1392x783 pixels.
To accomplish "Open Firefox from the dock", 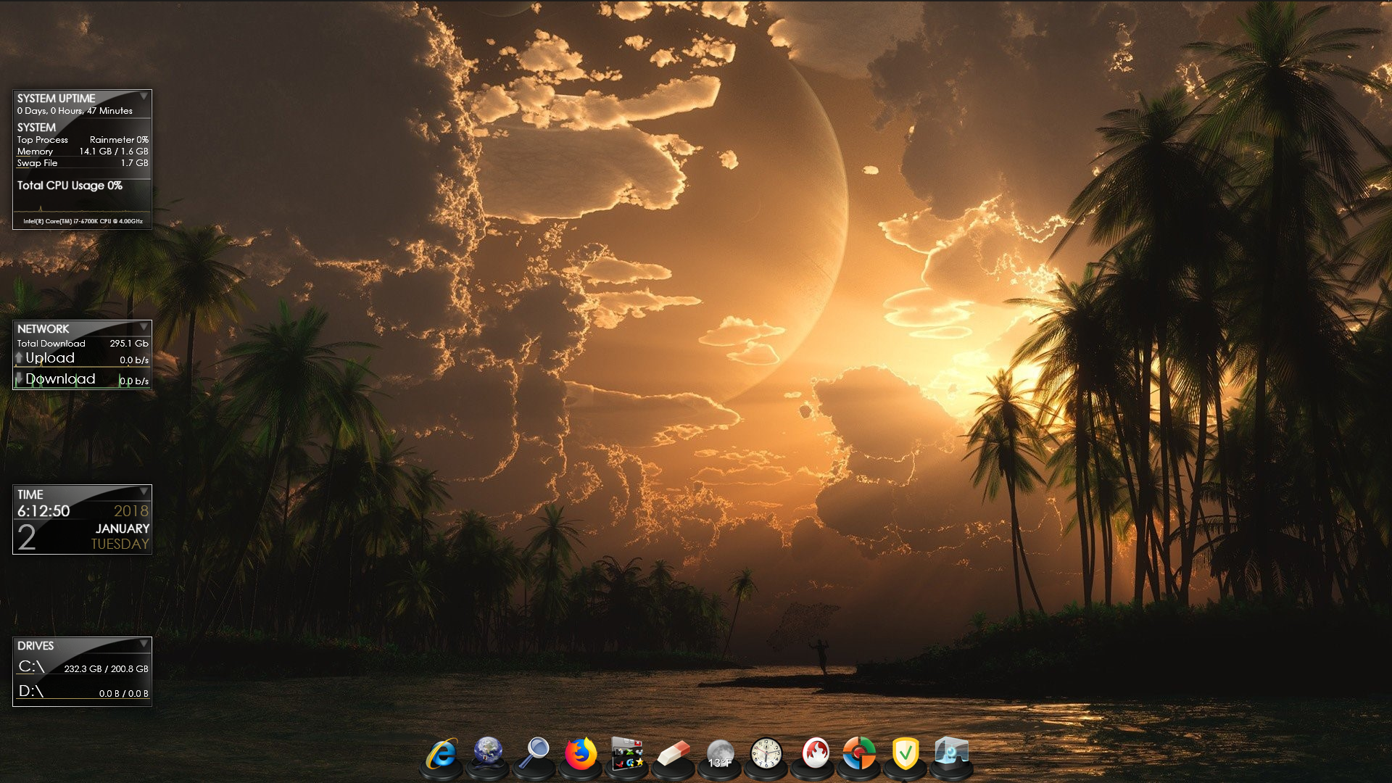I will point(581,754).
